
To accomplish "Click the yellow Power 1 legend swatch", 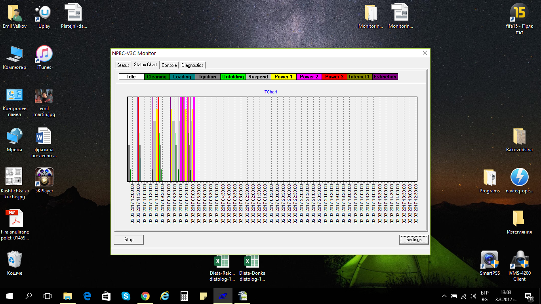I will click(x=284, y=77).
